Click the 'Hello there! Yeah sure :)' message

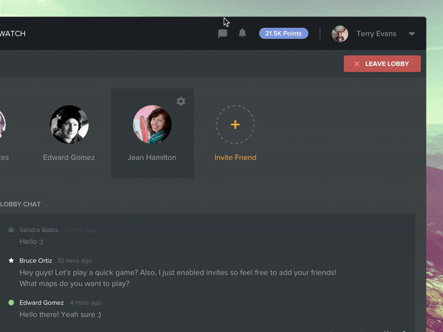(x=60, y=314)
